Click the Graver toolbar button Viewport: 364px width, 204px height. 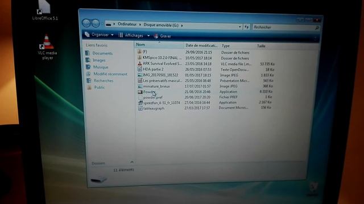(x=163, y=36)
